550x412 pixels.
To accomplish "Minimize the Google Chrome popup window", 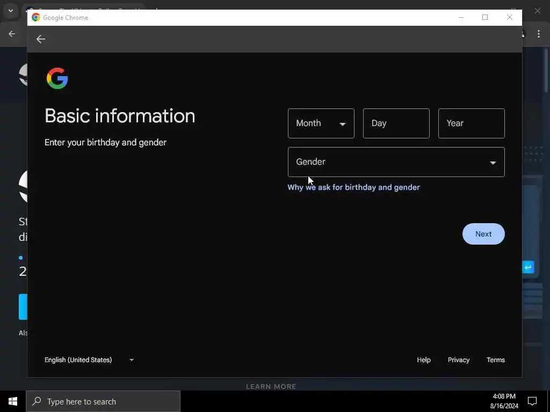I will pyautogui.click(x=461, y=17).
